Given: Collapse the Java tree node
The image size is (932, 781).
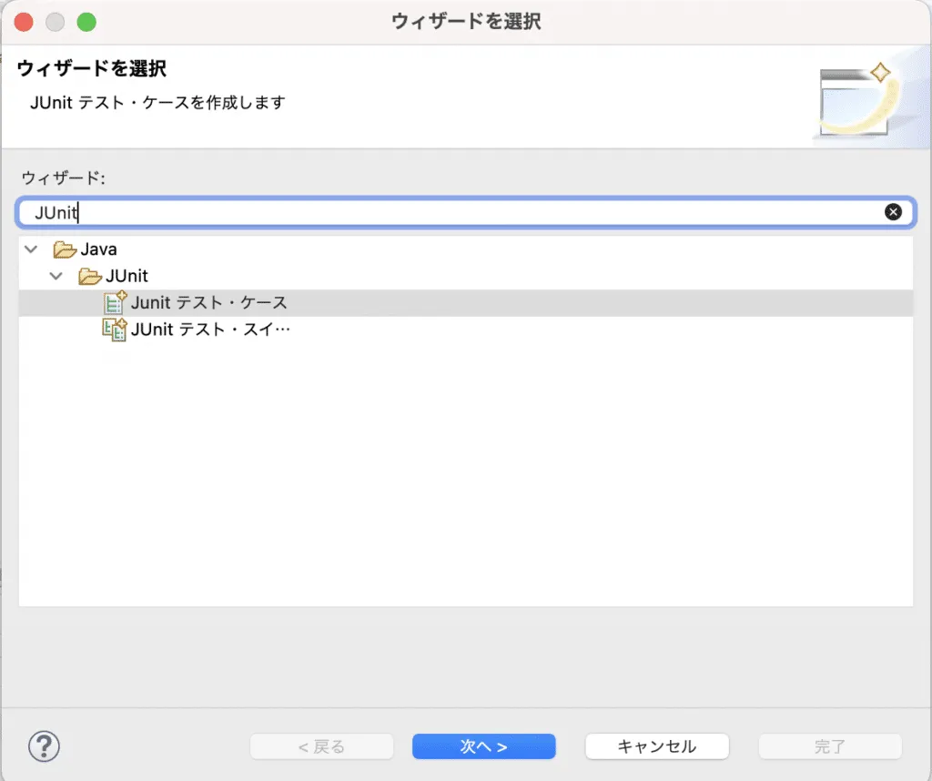Looking at the screenshot, I should point(31,249).
